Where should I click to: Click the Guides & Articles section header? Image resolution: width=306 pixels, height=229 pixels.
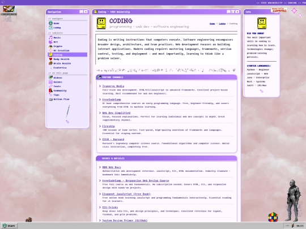point(167,158)
